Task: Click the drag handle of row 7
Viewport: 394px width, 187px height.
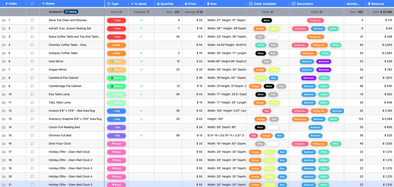Action: tap(4, 70)
